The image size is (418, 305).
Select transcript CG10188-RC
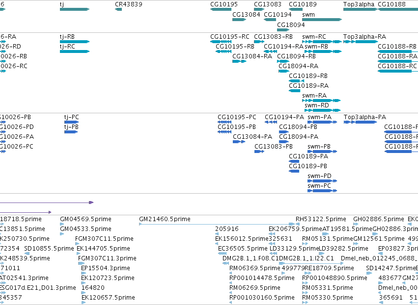click(x=397, y=66)
